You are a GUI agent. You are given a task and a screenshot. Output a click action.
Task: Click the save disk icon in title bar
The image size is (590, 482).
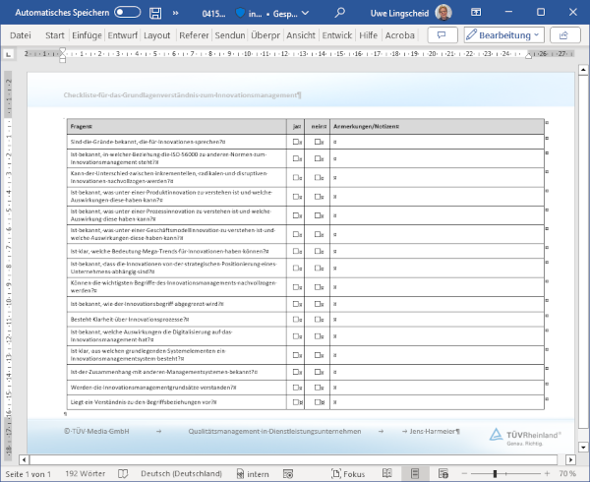157,13
